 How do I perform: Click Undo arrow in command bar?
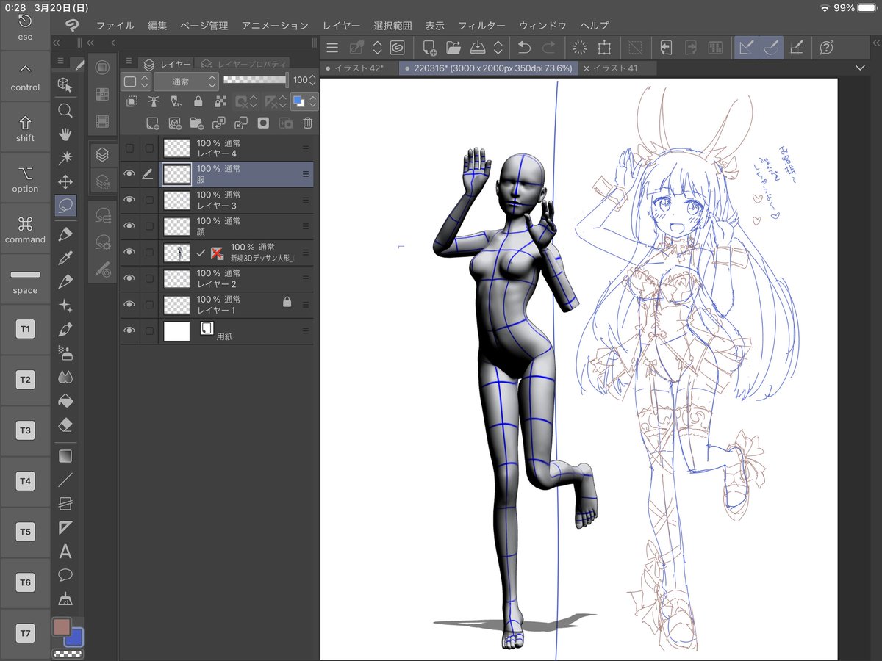click(524, 48)
